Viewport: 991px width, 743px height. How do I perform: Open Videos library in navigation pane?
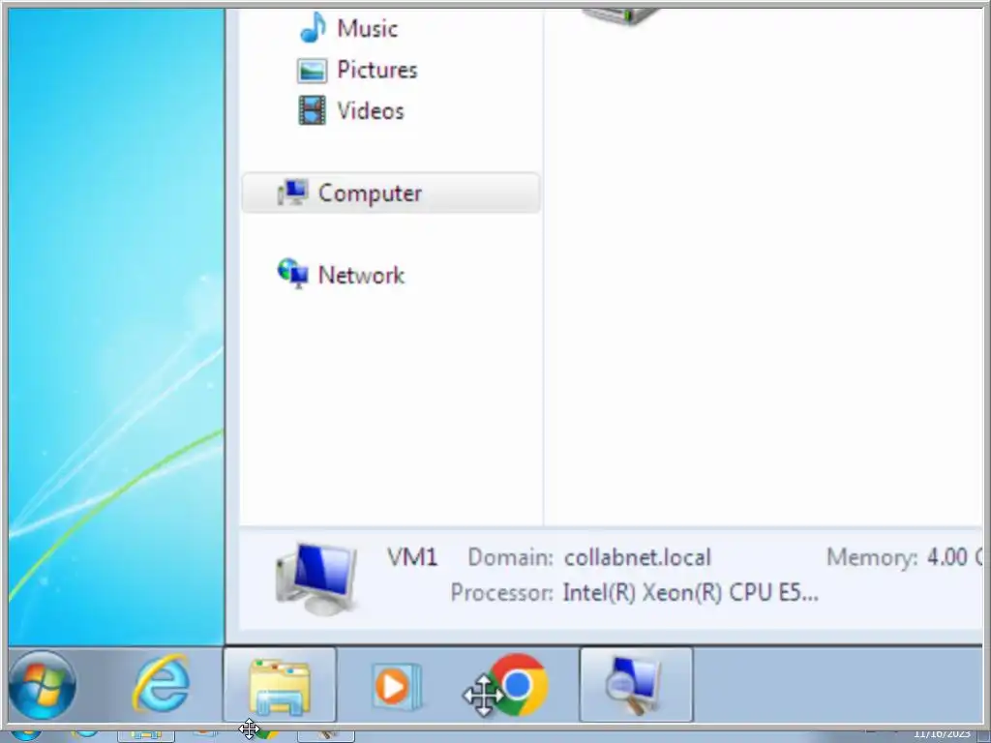pyautogui.click(x=371, y=110)
